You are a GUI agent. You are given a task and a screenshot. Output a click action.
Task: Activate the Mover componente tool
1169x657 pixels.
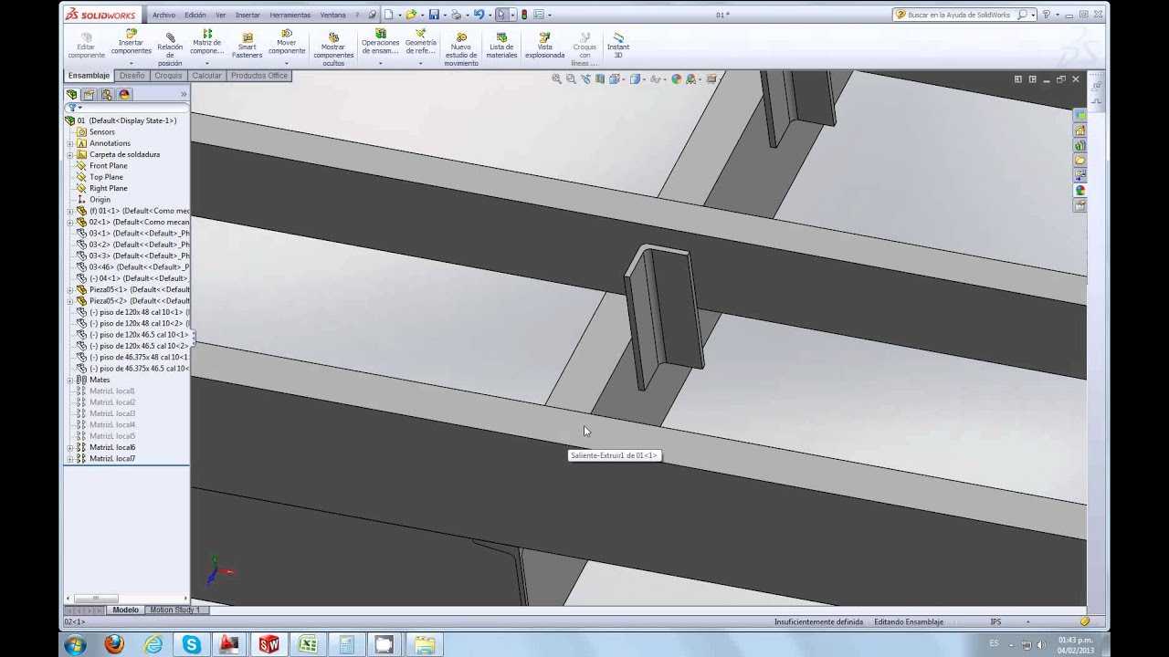tap(287, 42)
